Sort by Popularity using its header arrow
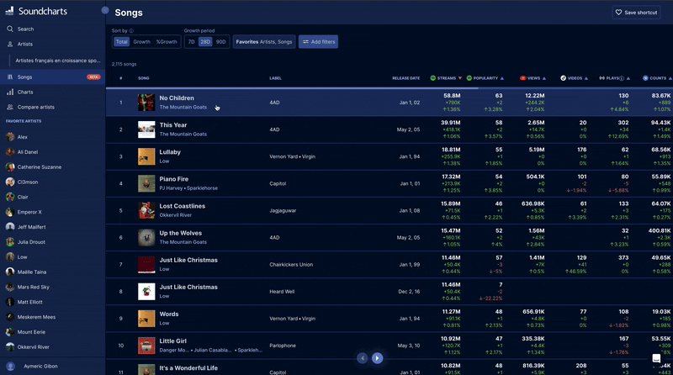This screenshot has height=375, width=673. 503,77
